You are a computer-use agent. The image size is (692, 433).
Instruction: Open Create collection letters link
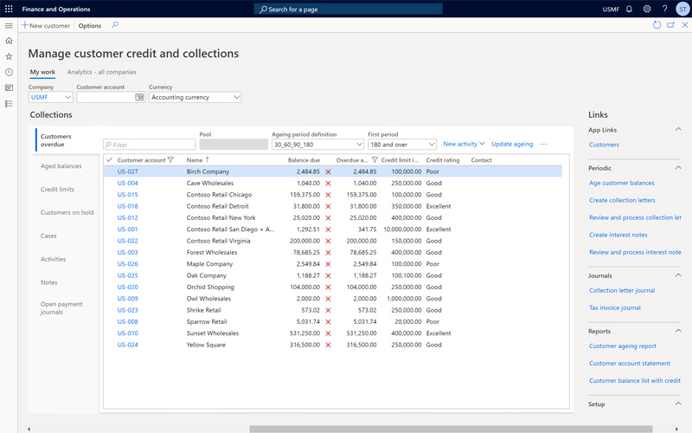click(622, 200)
